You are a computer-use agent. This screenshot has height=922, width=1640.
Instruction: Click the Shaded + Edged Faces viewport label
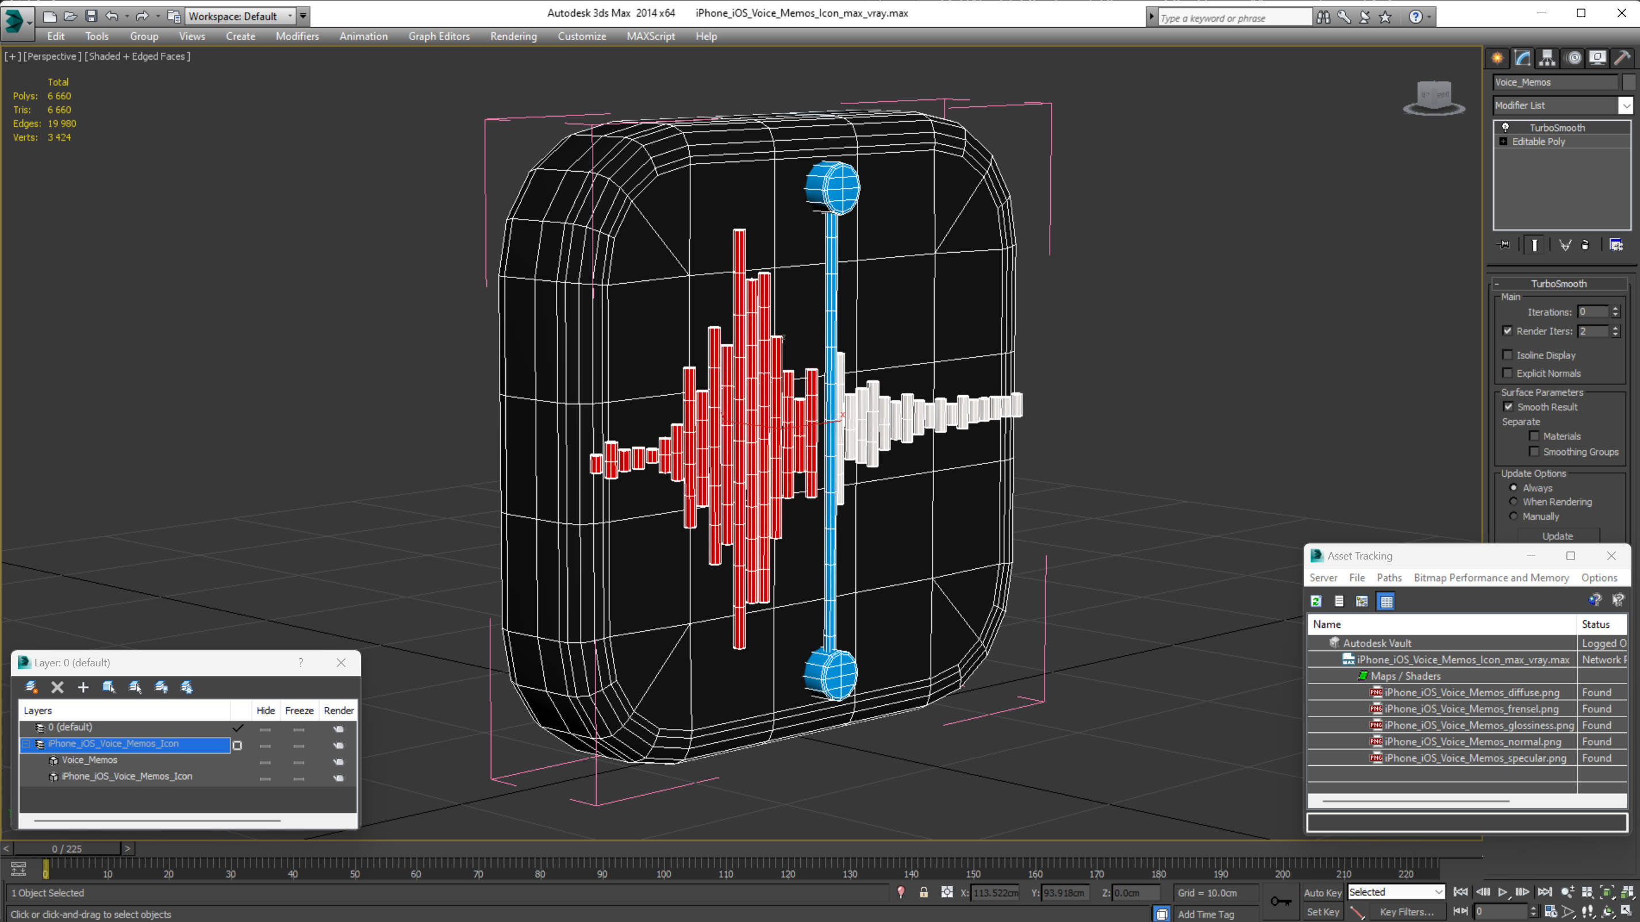point(137,56)
